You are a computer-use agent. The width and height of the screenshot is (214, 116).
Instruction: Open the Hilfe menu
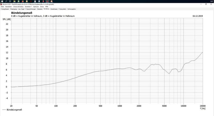pyautogui.click(x=47, y=6)
